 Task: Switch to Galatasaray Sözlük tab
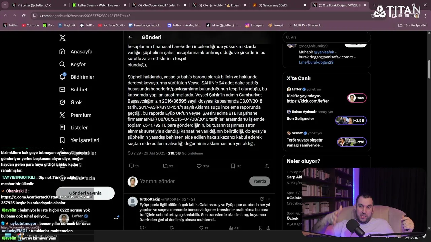(x=279, y=5)
